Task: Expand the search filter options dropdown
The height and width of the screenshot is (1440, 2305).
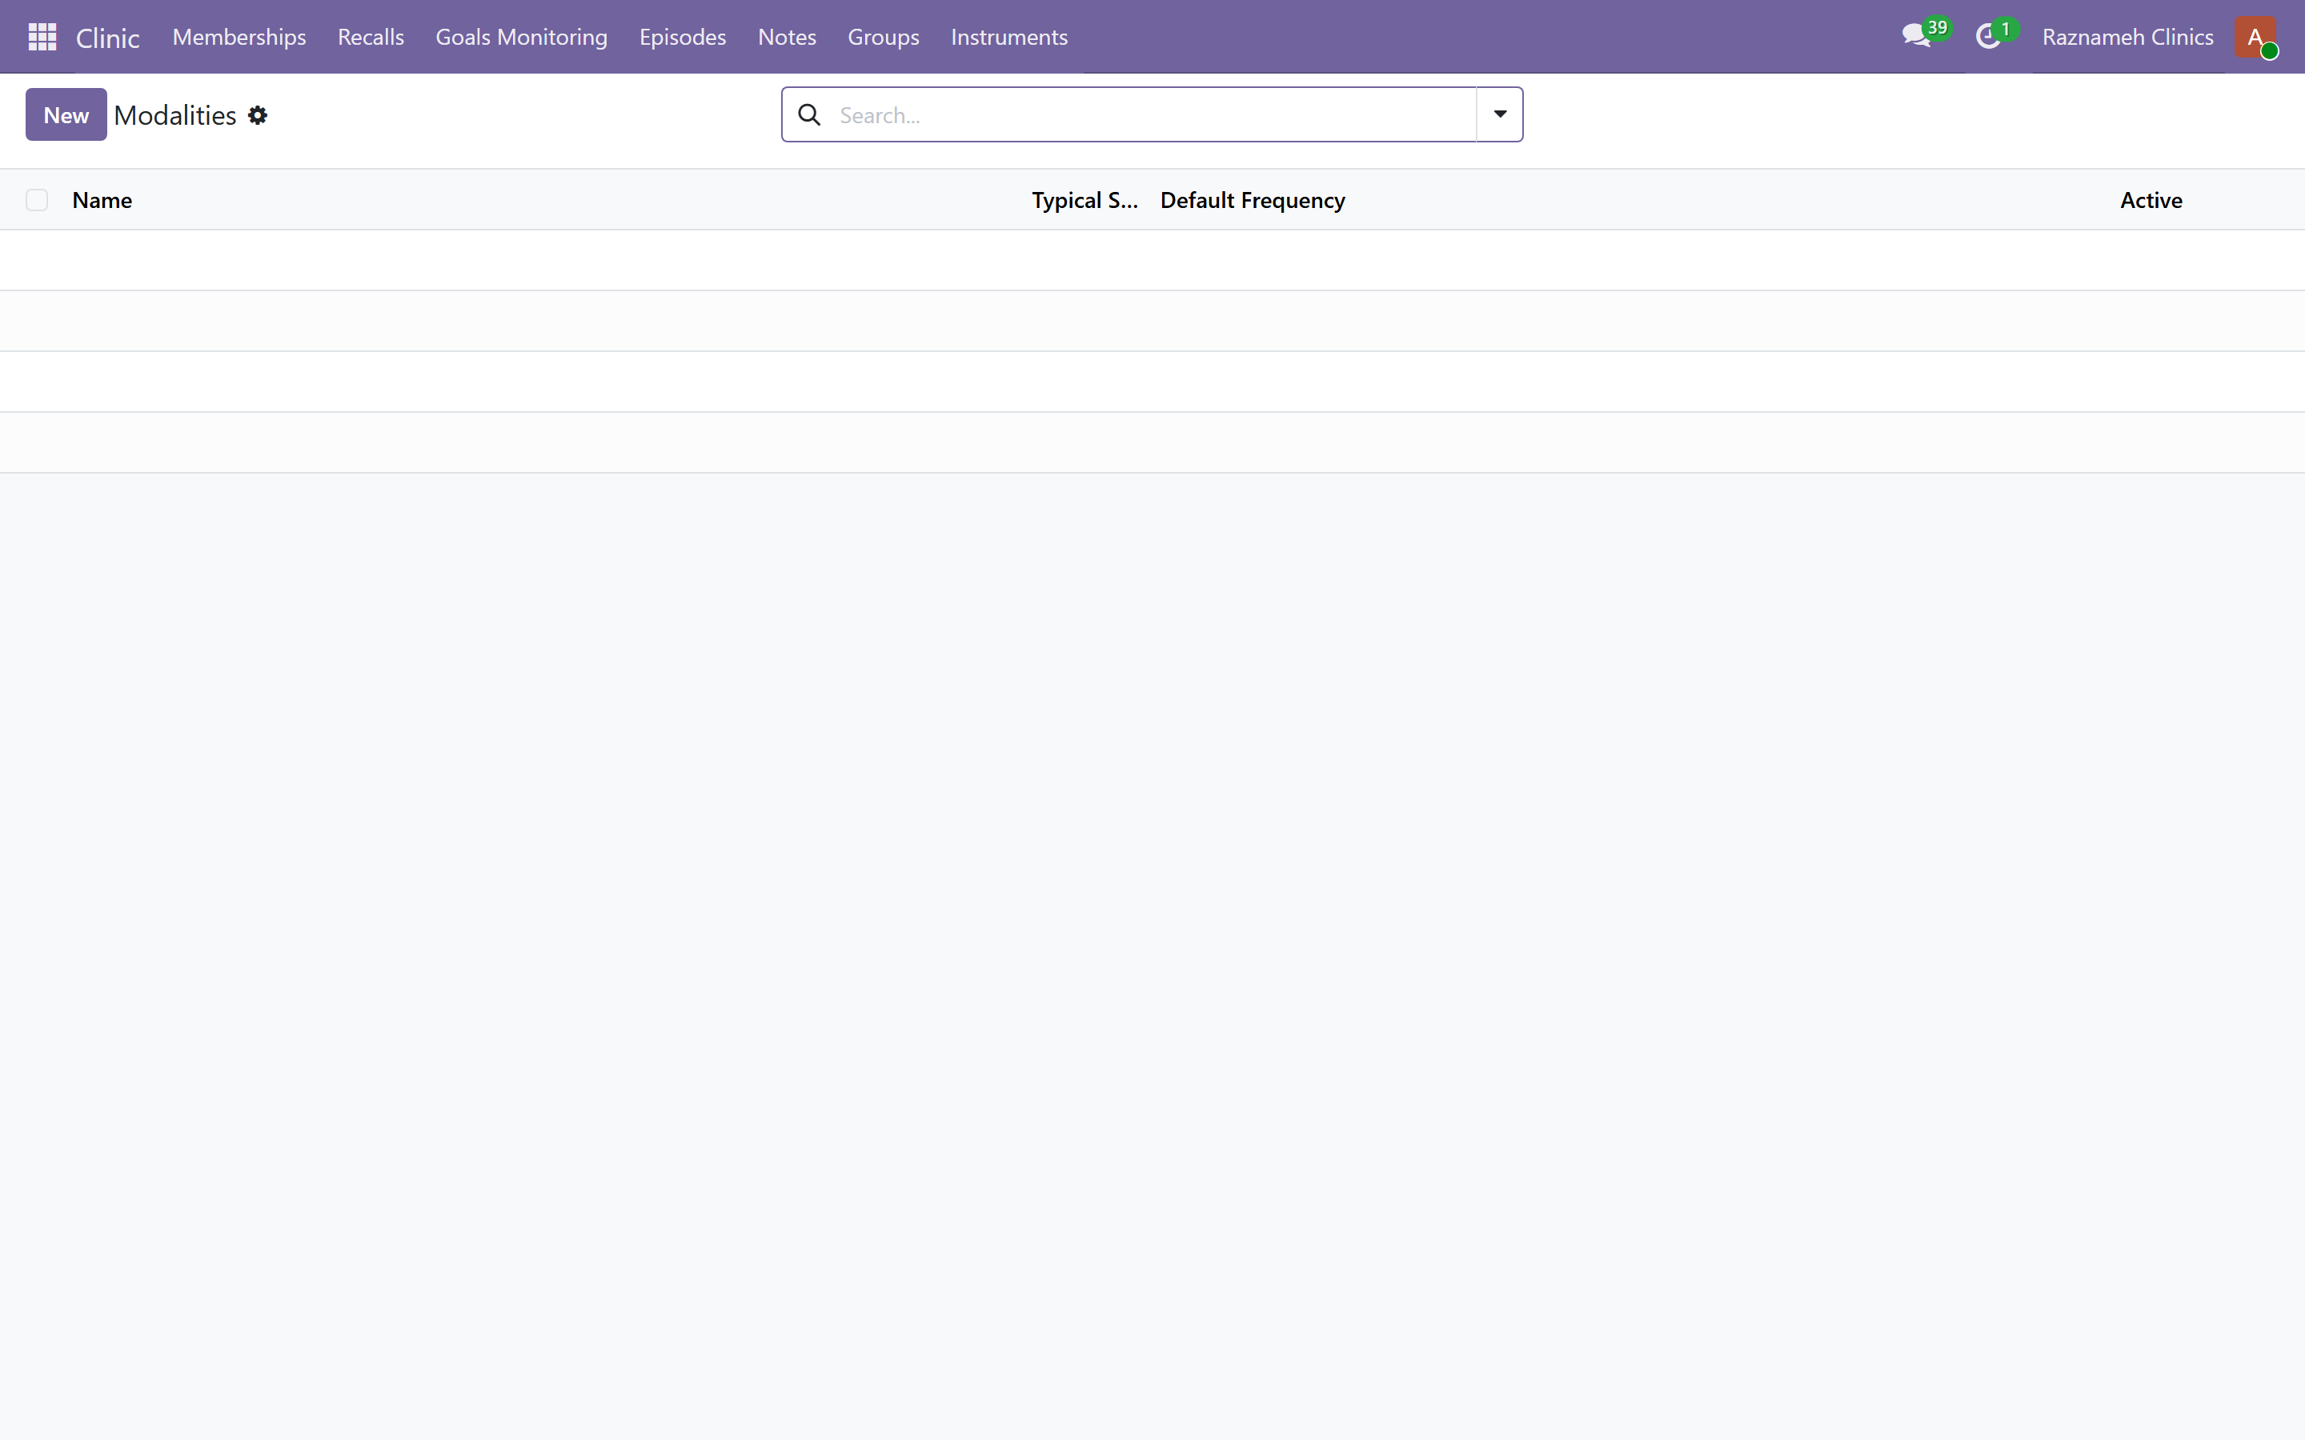Action: (1499, 114)
